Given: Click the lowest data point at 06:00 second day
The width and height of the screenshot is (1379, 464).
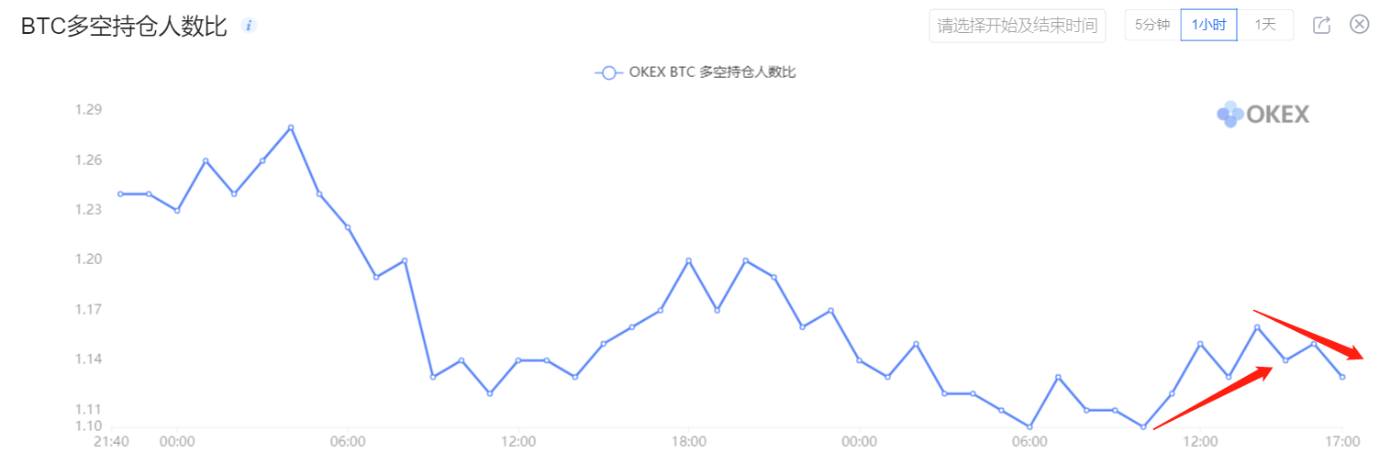Looking at the screenshot, I should click(1029, 426).
